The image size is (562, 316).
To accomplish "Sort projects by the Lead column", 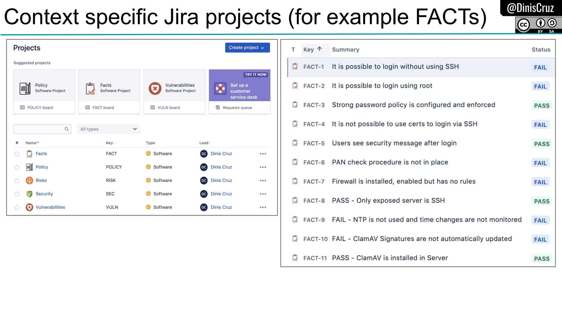I will coord(205,143).
